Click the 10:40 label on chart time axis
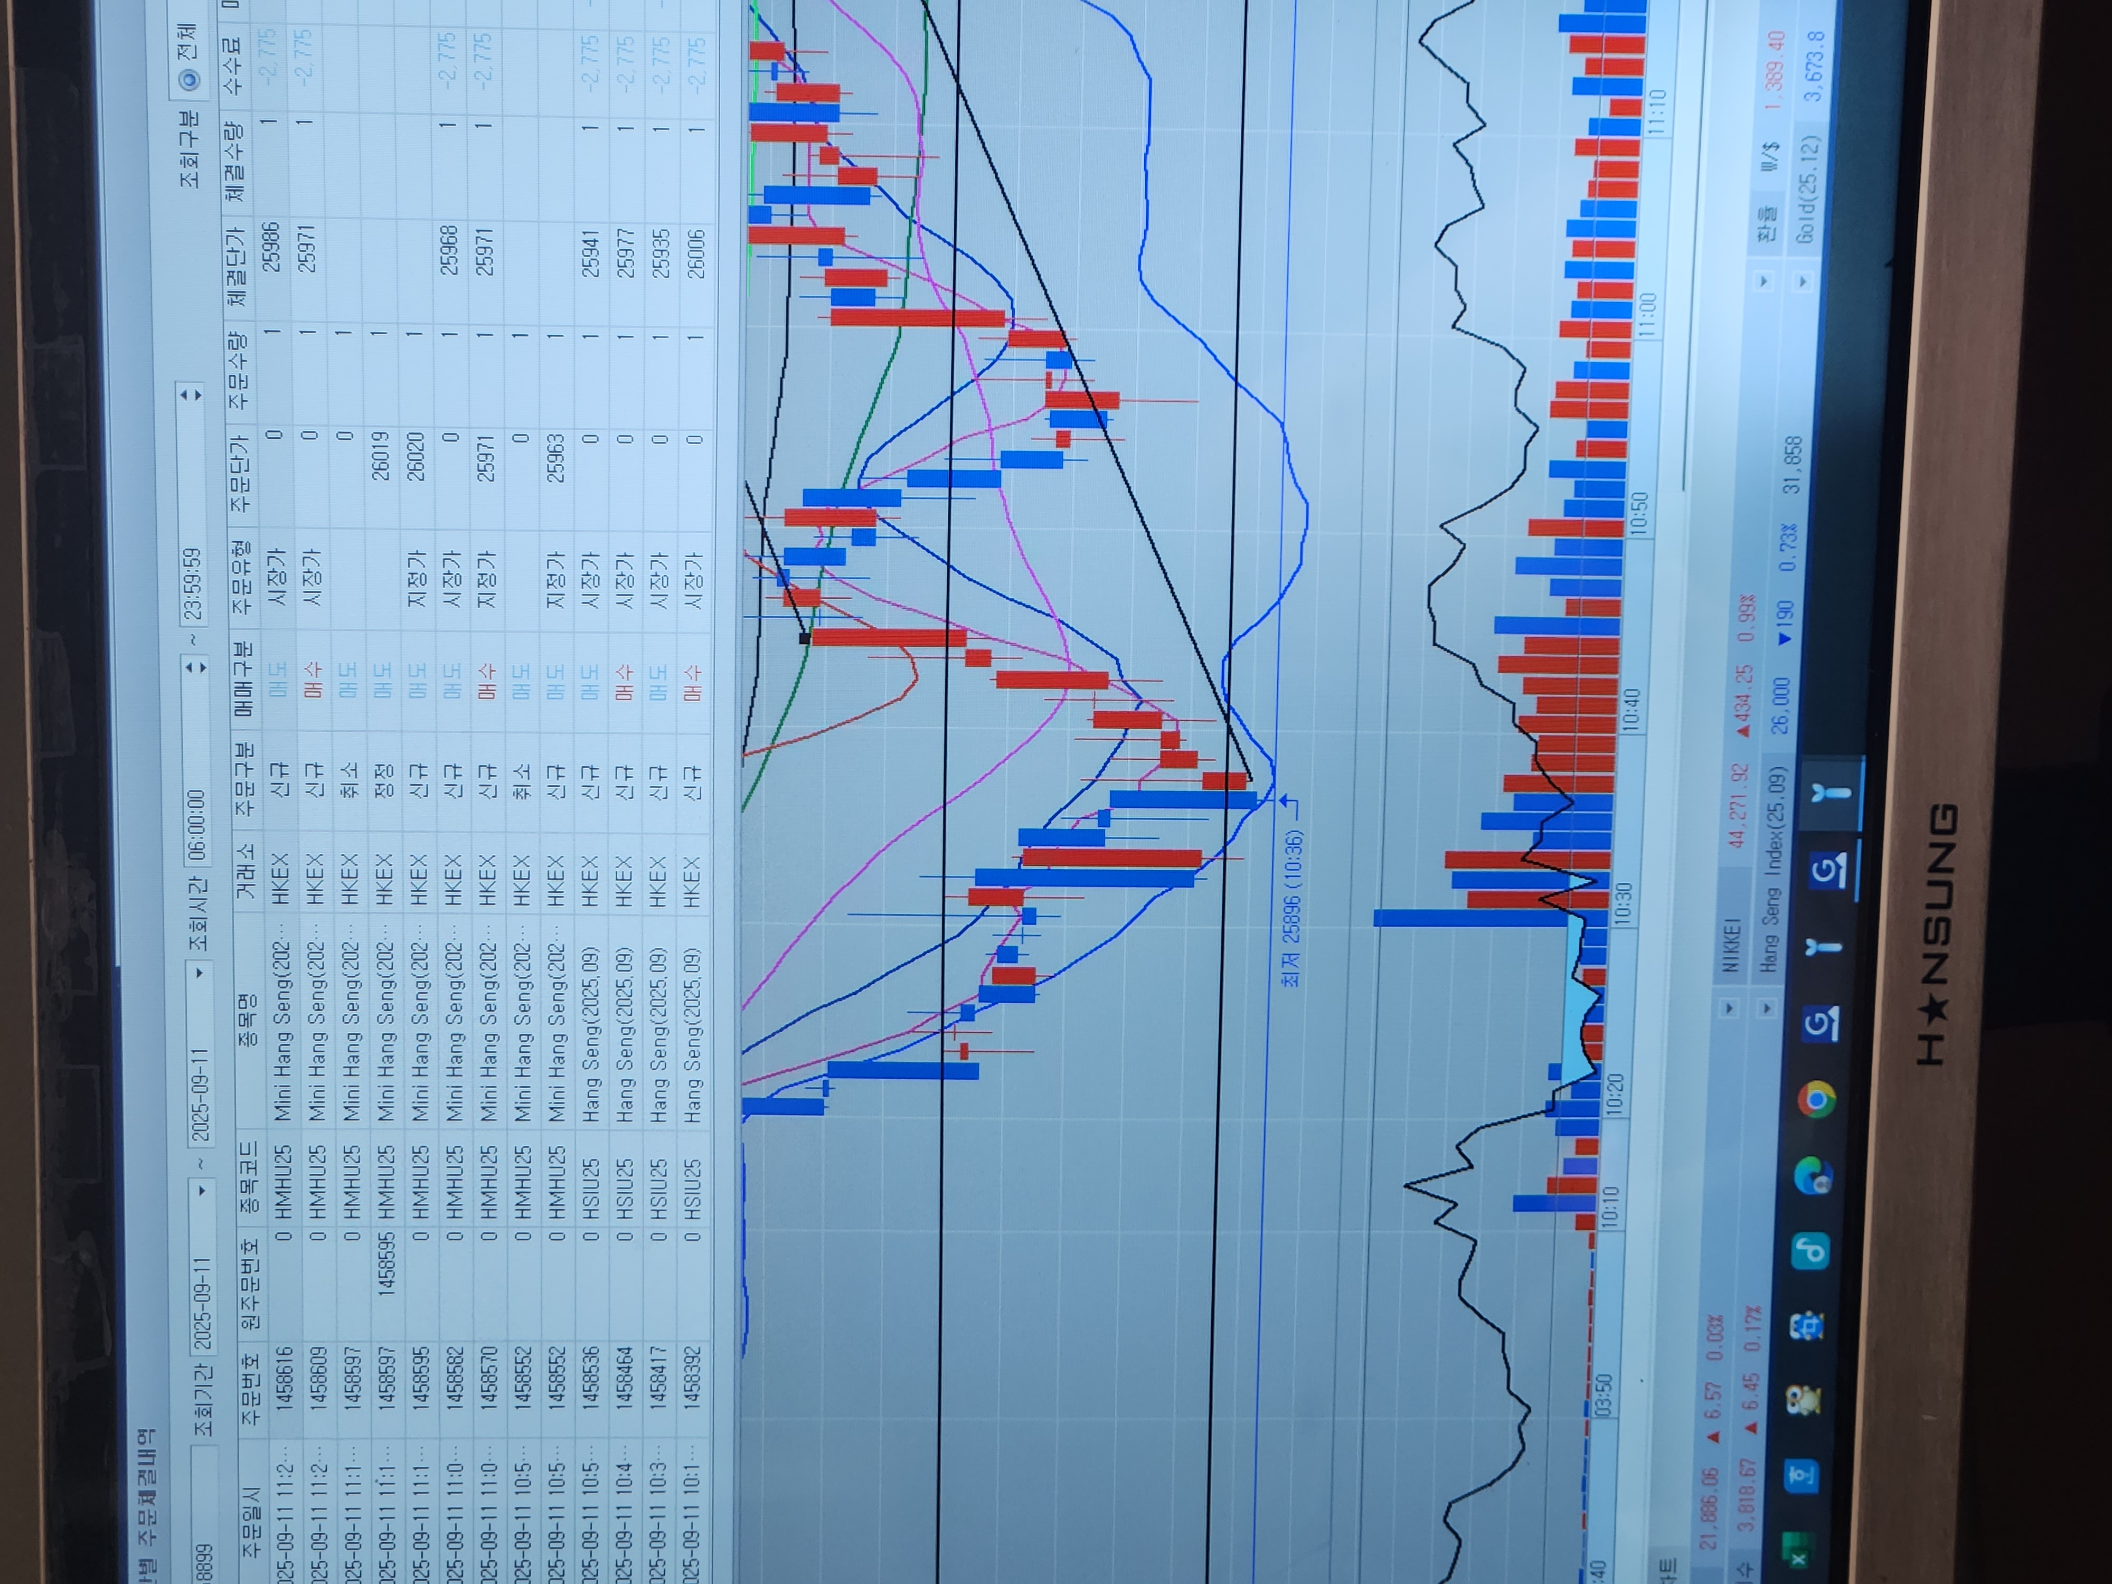 tap(1631, 710)
